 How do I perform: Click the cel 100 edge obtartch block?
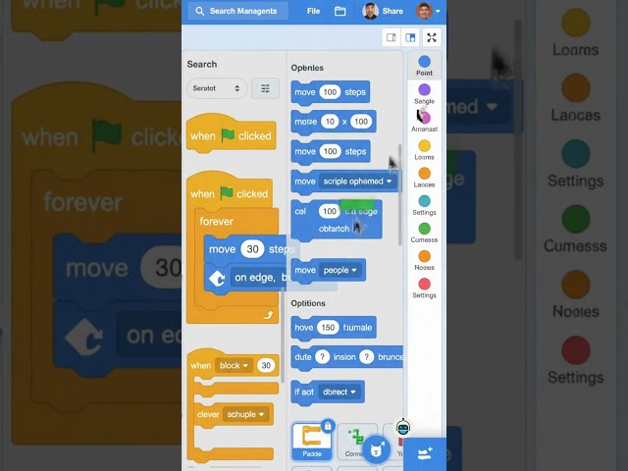pos(337,220)
